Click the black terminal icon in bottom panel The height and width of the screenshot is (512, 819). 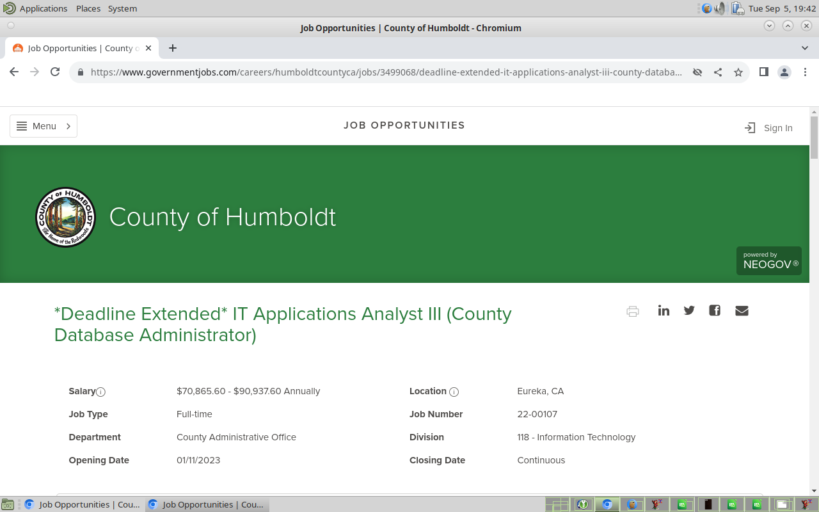[708, 504]
